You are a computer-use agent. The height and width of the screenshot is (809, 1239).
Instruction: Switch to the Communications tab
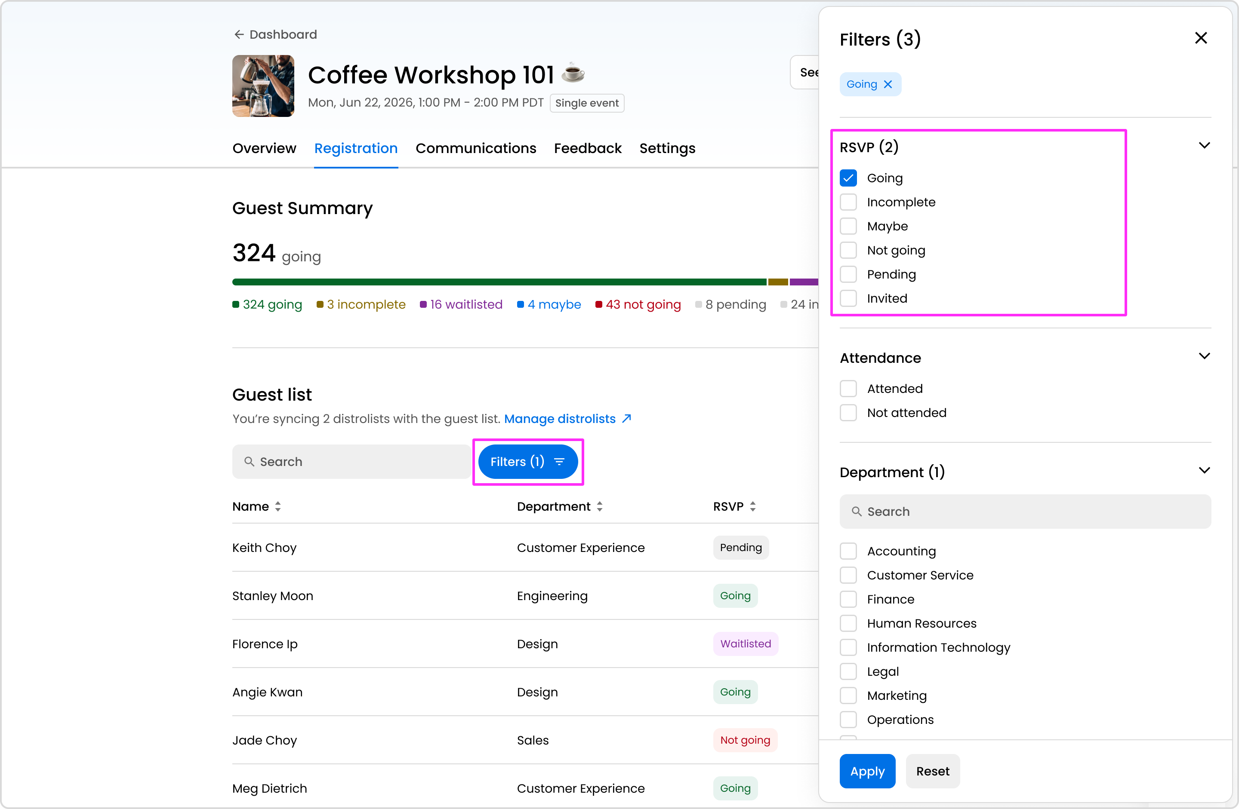click(x=475, y=148)
